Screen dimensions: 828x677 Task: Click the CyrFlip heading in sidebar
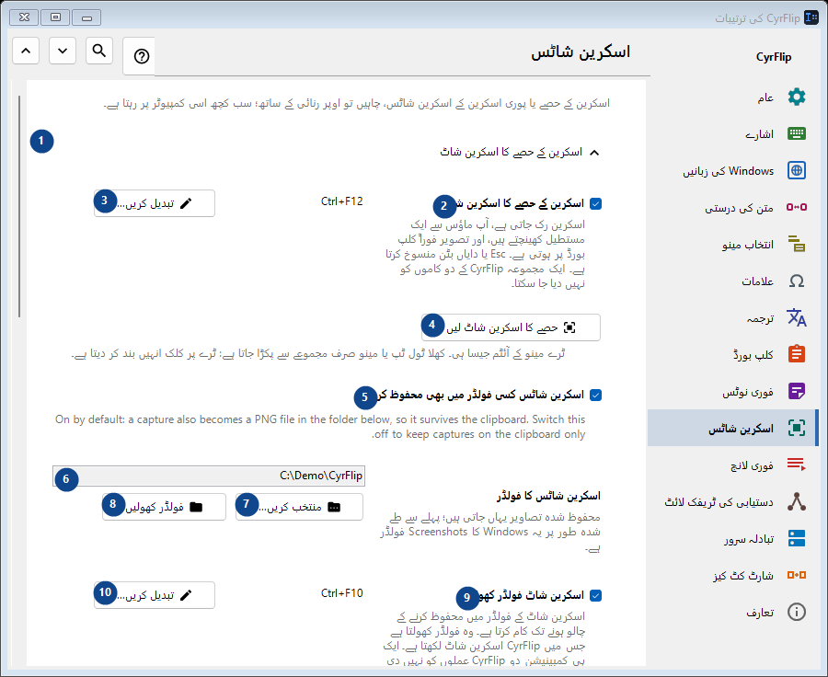point(774,57)
